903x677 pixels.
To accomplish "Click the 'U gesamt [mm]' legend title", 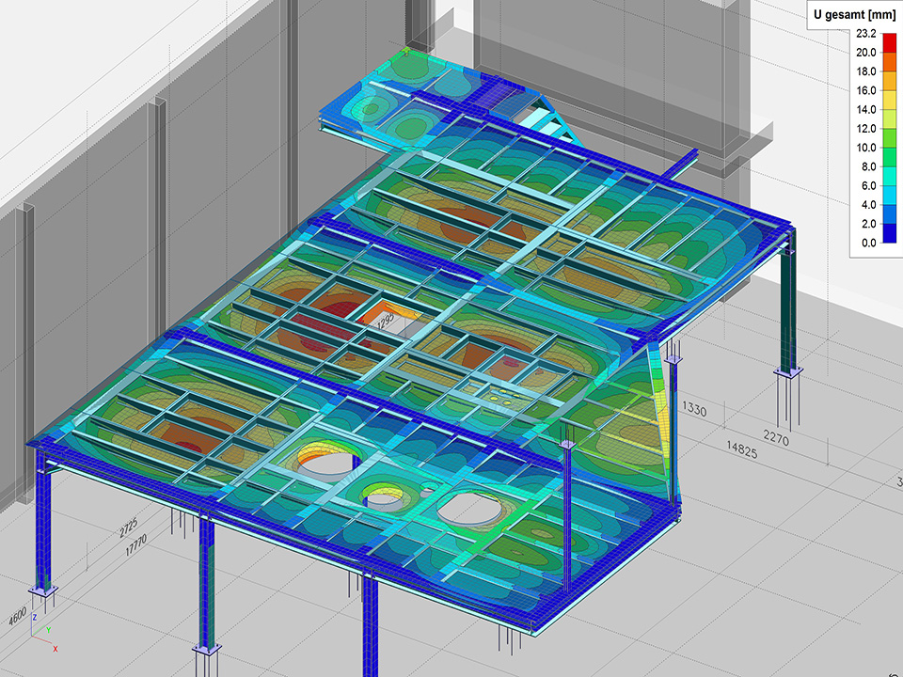I will (856, 13).
